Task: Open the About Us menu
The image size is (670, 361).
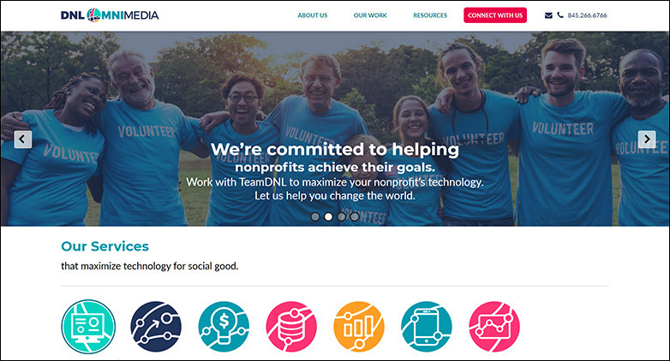Action: [x=313, y=15]
